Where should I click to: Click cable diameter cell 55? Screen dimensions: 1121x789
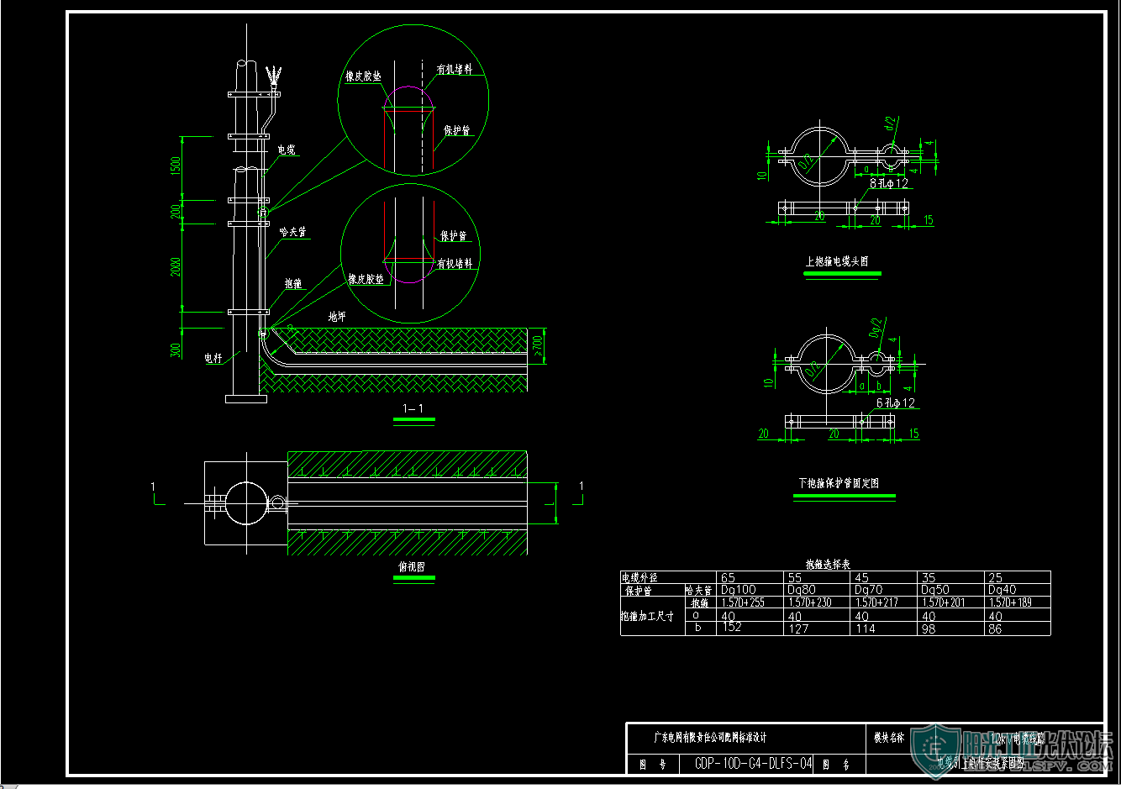click(795, 577)
